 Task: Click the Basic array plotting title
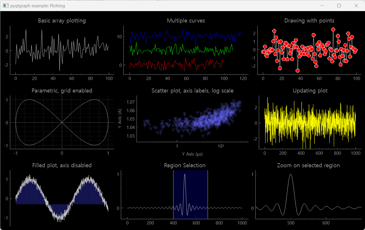coord(62,21)
